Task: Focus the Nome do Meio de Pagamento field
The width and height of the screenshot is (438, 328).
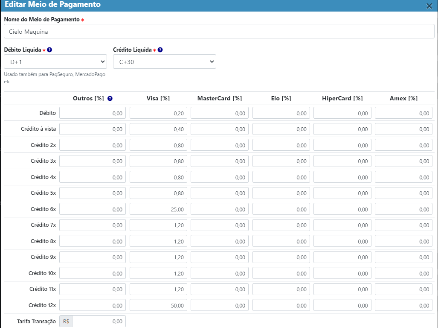Action: (x=219, y=31)
